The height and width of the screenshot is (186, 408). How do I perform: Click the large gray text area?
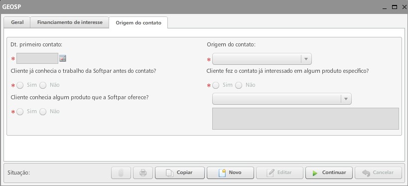tap(305, 119)
